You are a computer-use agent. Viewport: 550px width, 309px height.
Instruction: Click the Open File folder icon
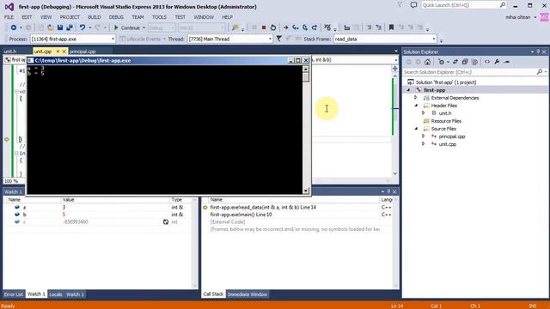[x=51, y=27]
